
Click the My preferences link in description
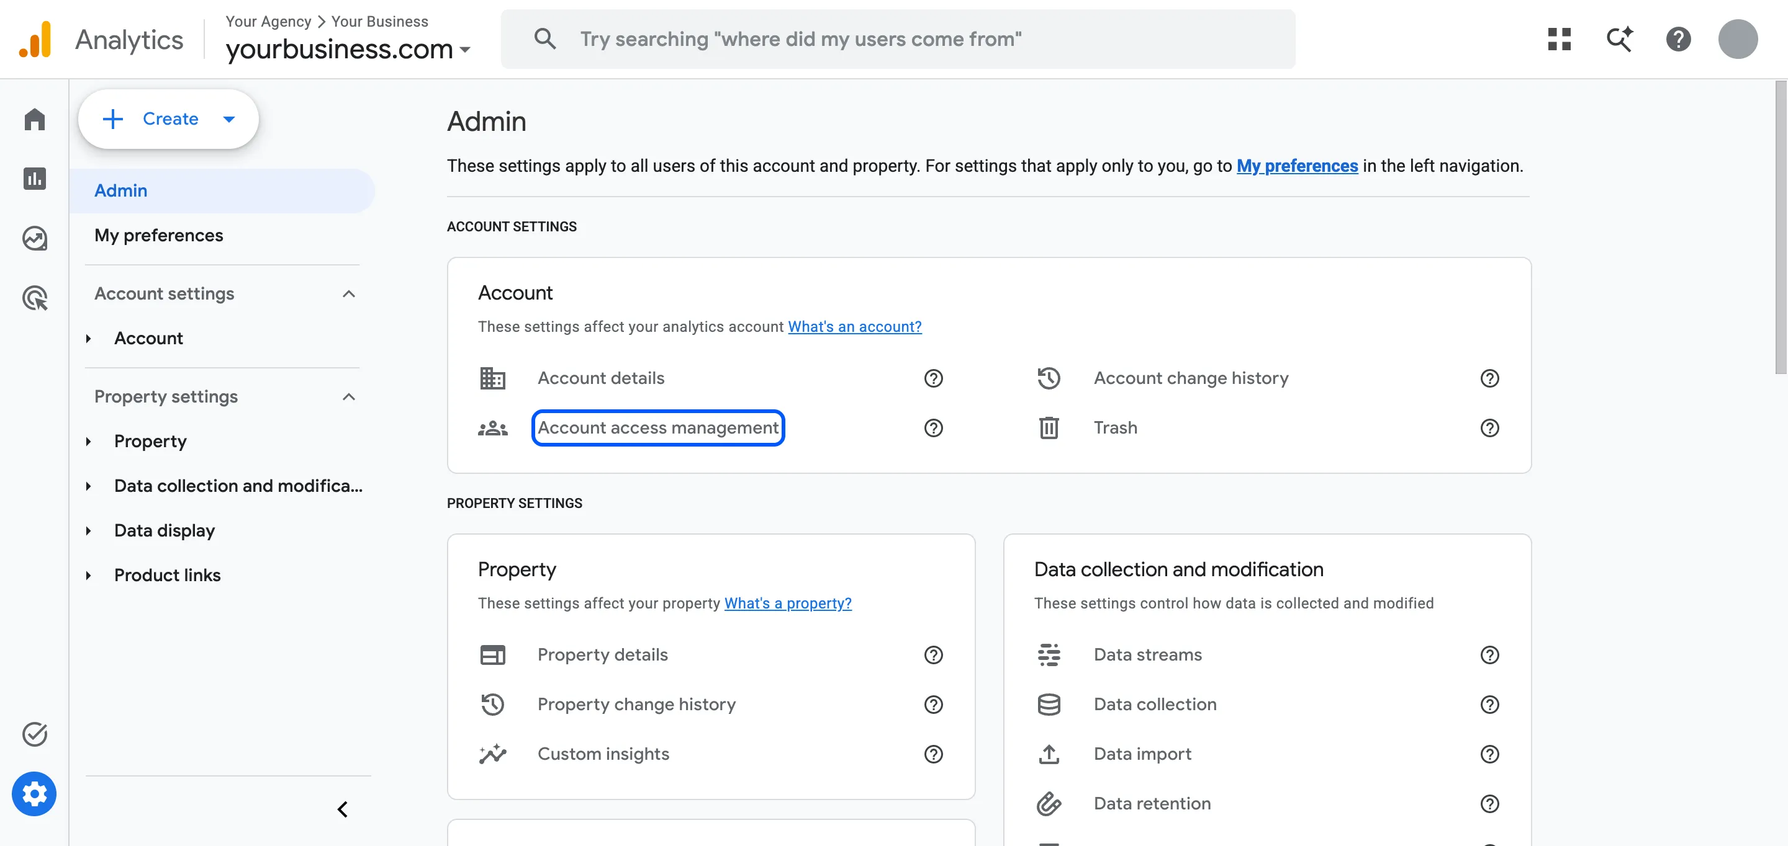(1296, 166)
